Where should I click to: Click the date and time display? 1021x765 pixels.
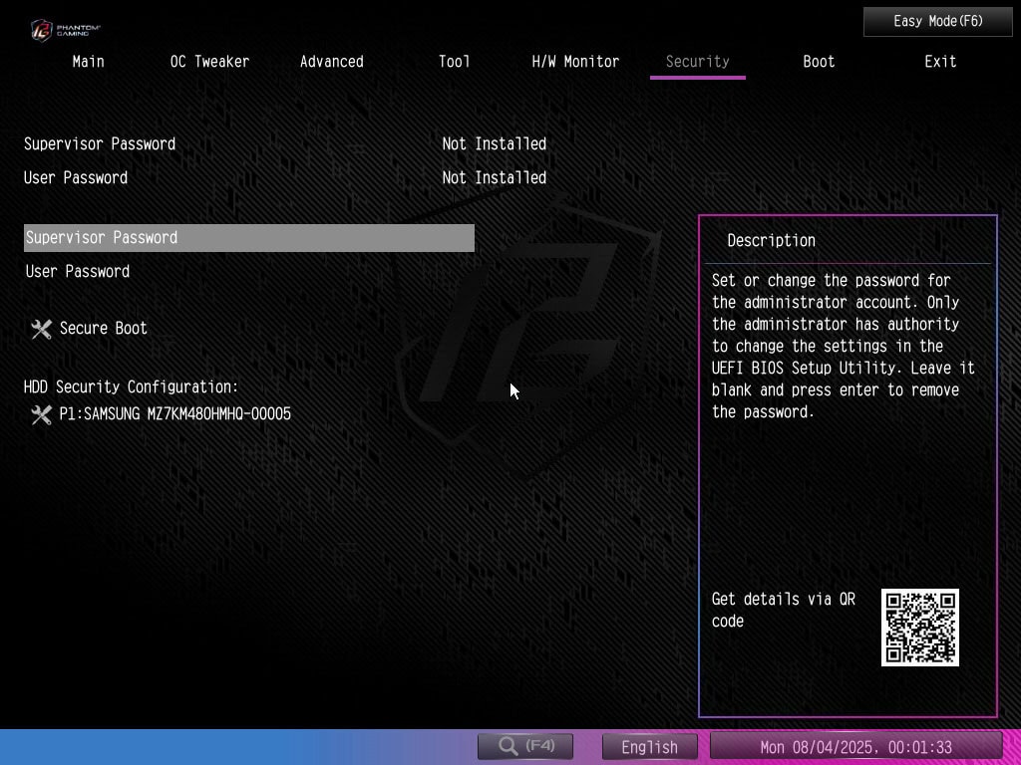pos(855,747)
